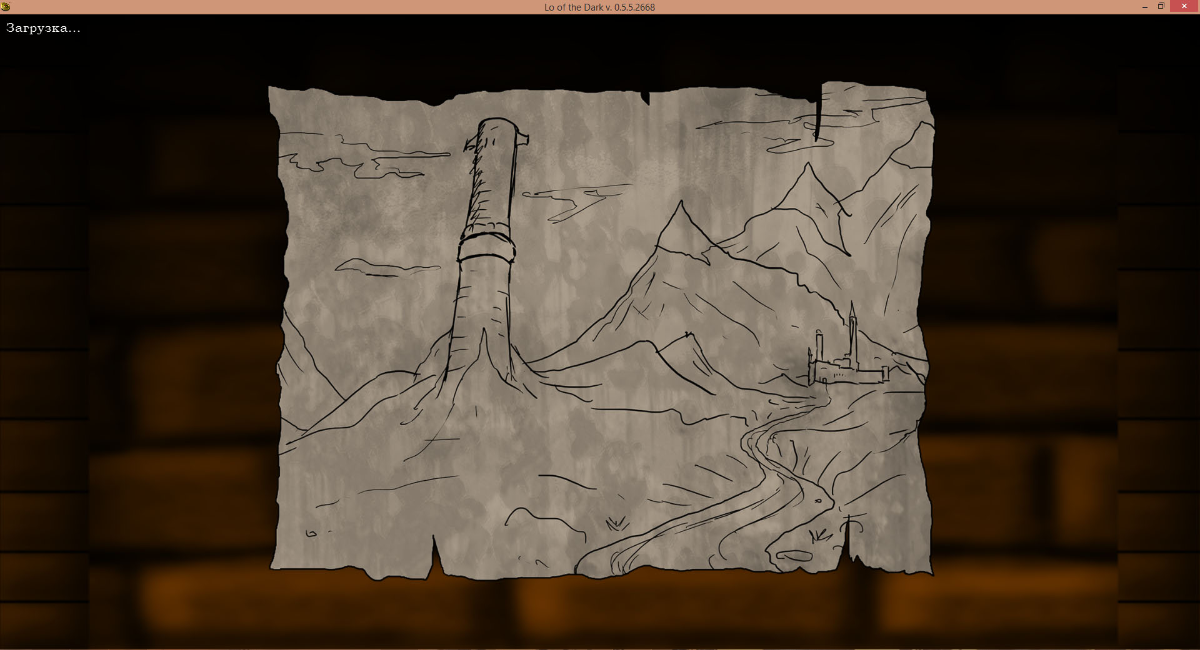Click the parchment map loading image
This screenshot has height=650, width=1200.
[601, 331]
